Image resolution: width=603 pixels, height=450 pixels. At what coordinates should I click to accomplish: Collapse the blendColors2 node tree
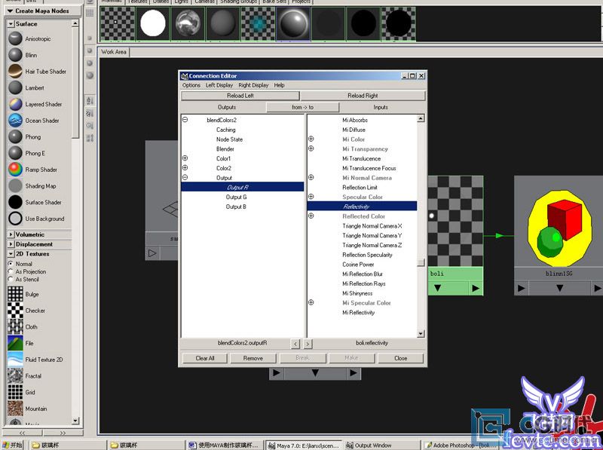coord(185,120)
